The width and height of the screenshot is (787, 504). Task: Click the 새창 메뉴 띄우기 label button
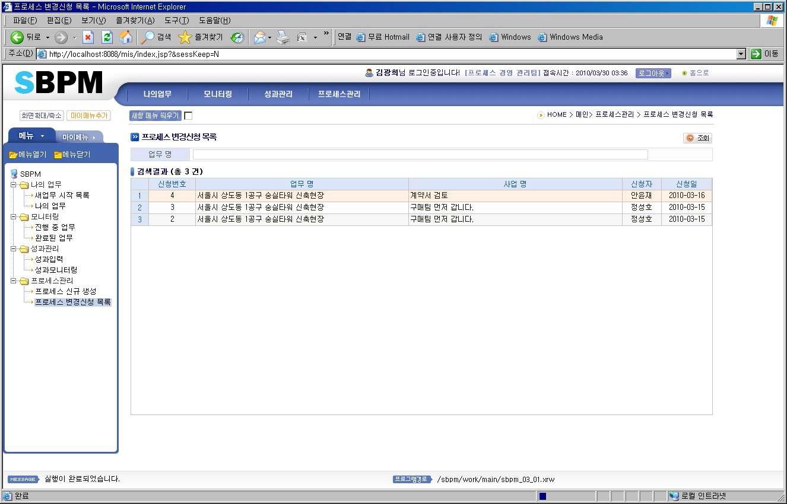pyautogui.click(x=156, y=116)
